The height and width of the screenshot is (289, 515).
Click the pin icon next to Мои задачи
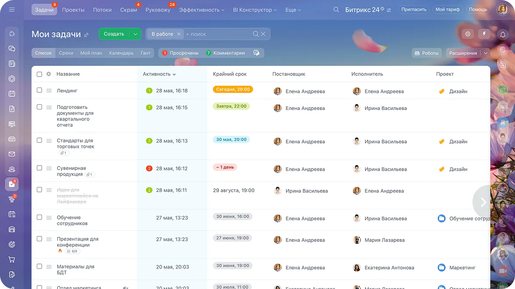pyautogui.click(x=86, y=35)
